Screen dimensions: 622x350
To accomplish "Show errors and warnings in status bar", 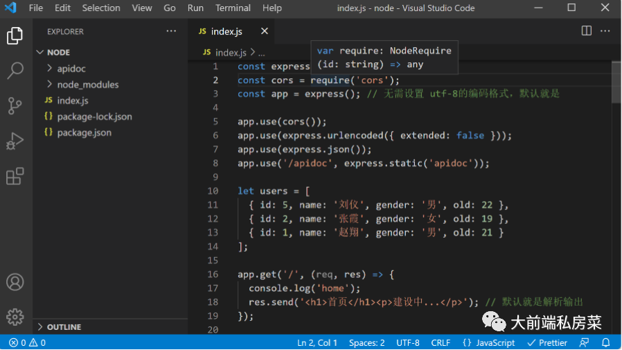I will pyautogui.click(x=27, y=342).
